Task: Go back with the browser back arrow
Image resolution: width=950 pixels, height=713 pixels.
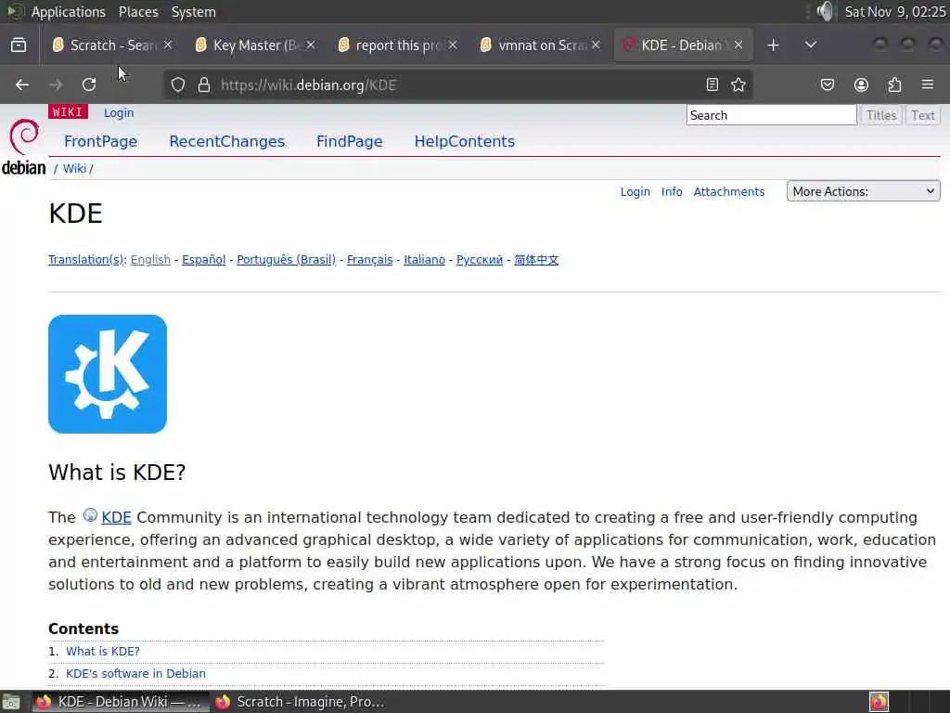Action: pyautogui.click(x=22, y=84)
